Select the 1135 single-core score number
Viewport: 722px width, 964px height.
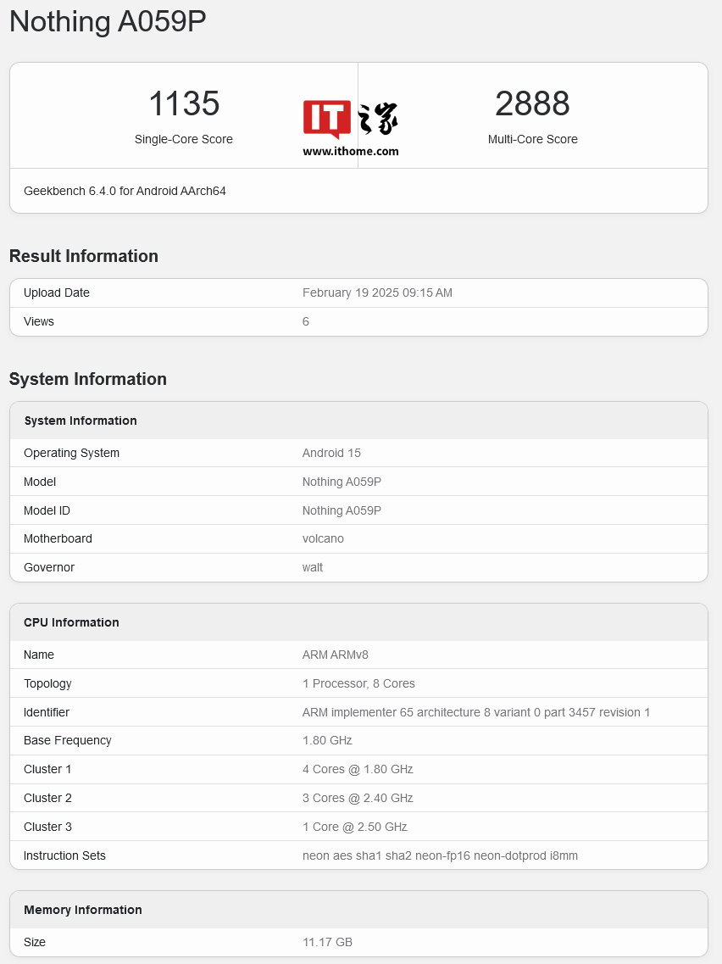point(184,104)
